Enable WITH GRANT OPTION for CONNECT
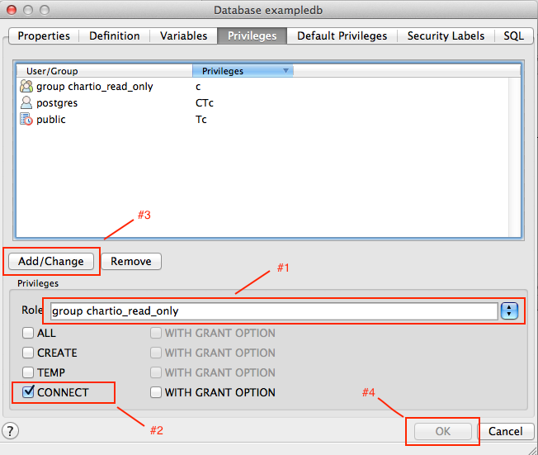Image resolution: width=538 pixels, height=455 pixels. pos(156,393)
